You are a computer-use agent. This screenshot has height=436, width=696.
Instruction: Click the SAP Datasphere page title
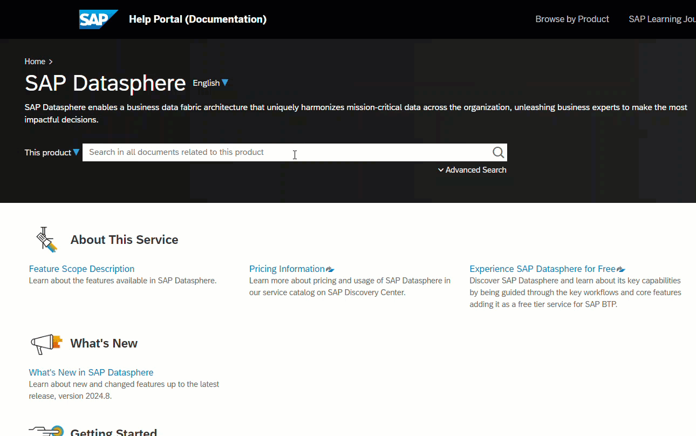click(x=105, y=83)
